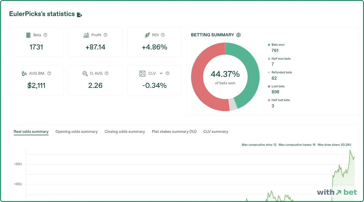The height and width of the screenshot is (202, 364).
Task: Click the calculator icon on Bets card
Action: 28,35
